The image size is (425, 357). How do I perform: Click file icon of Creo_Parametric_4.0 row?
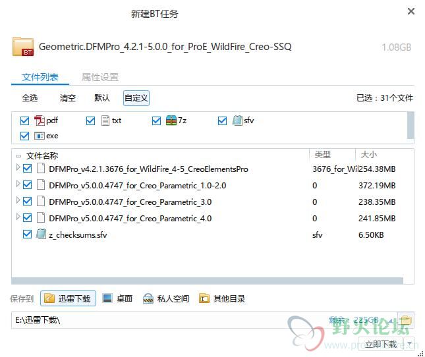pyautogui.click(x=41, y=218)
